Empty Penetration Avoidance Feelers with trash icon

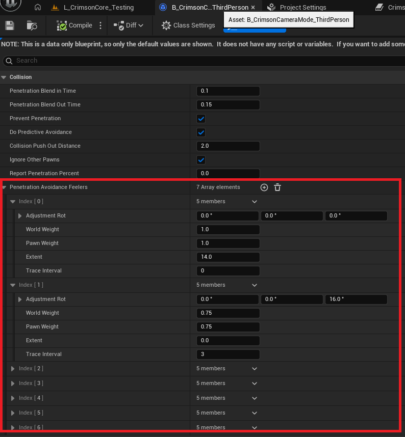(277, 187)
